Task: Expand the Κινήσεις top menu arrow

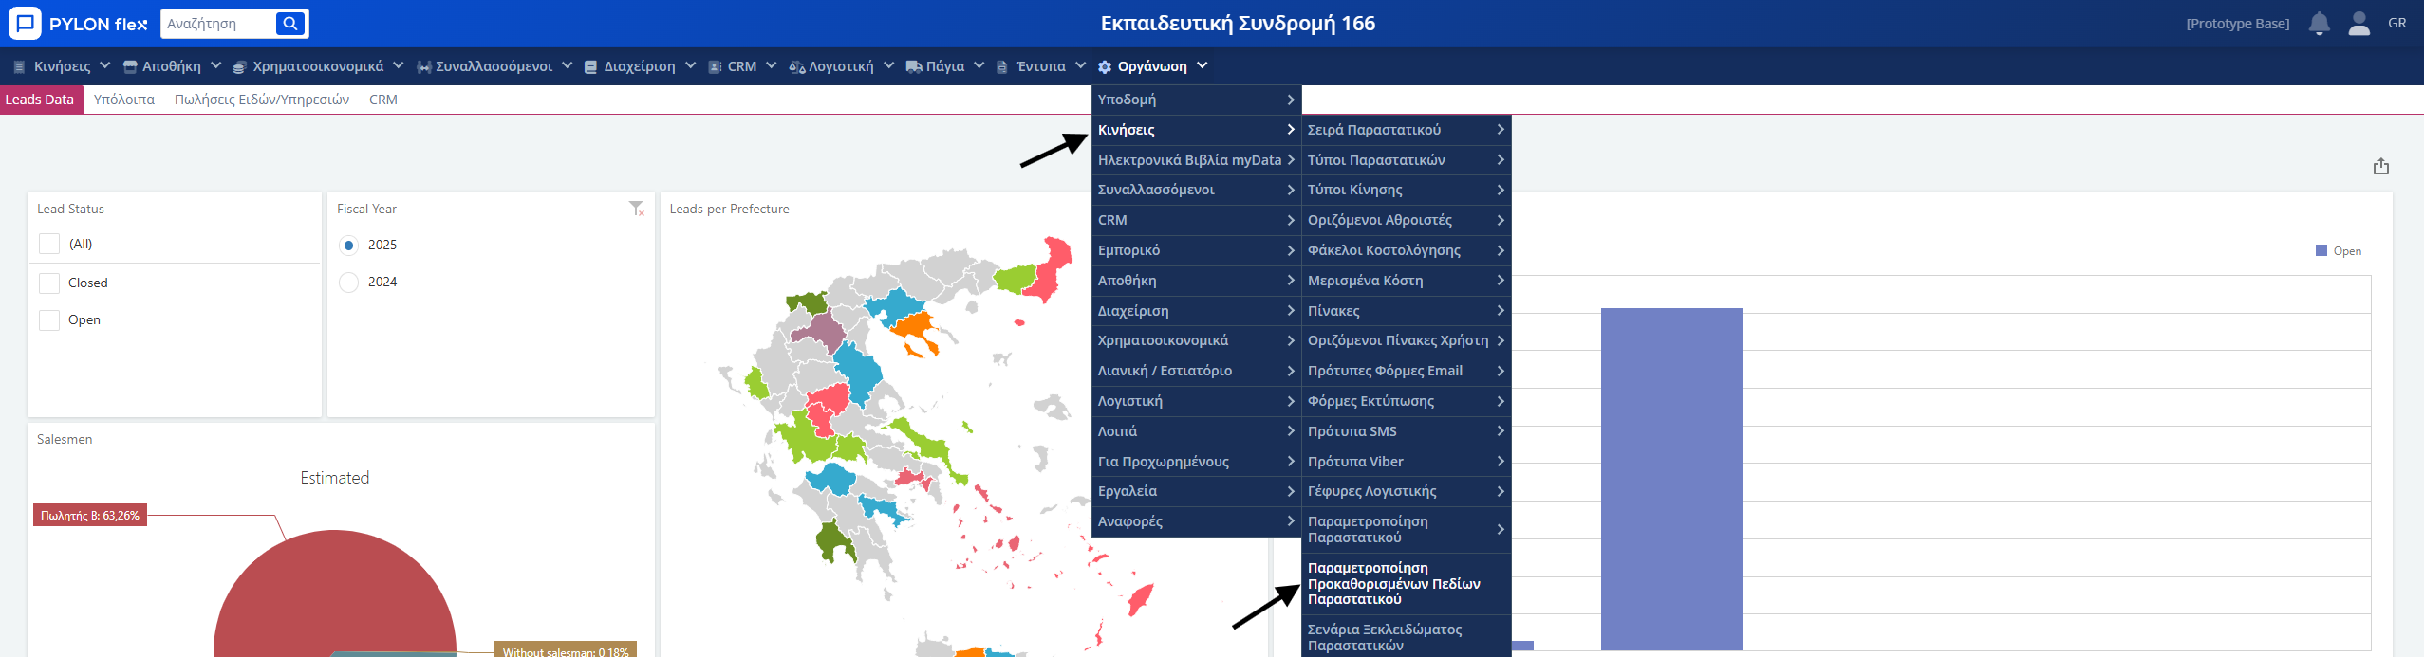Action: pos(104,65)
